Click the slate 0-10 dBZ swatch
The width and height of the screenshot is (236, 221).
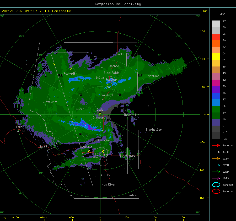[216, 122]
